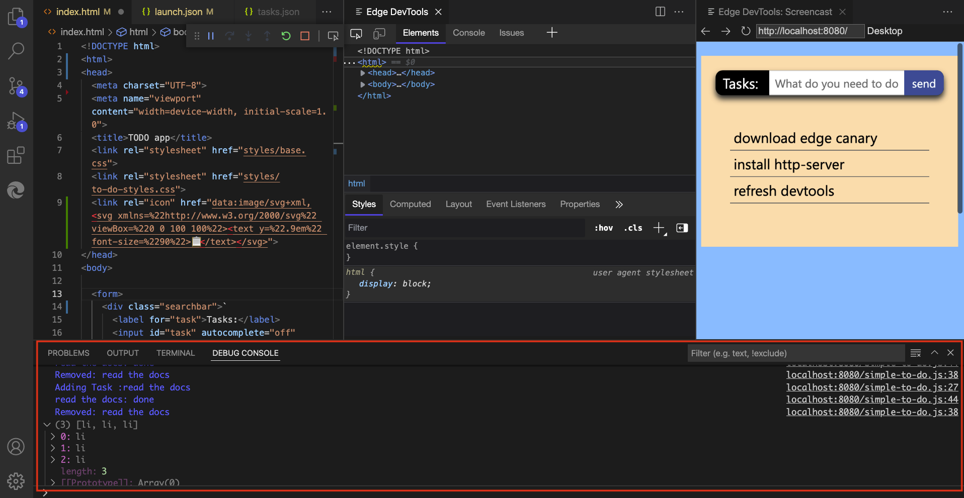Open the TERMINAL panel tab

[x=175, y=353]
